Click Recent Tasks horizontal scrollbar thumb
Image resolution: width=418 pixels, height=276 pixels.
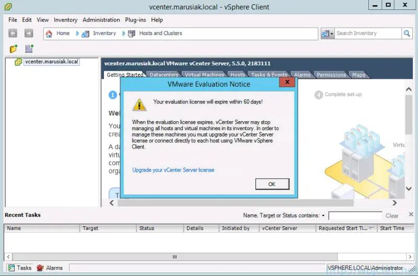point(175,257)
